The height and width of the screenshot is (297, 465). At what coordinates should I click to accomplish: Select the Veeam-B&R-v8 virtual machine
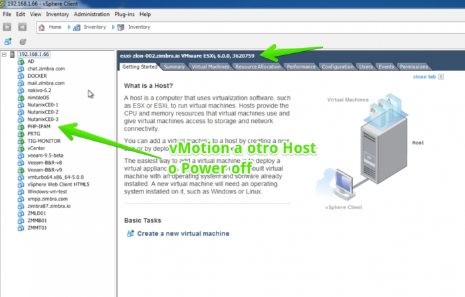(x=45, y=163)
